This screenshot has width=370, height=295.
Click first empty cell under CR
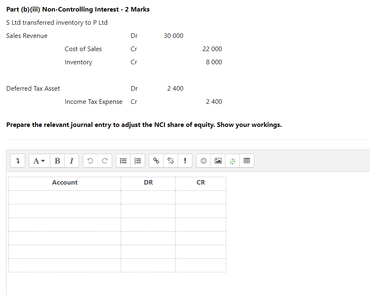pos(201,197)
